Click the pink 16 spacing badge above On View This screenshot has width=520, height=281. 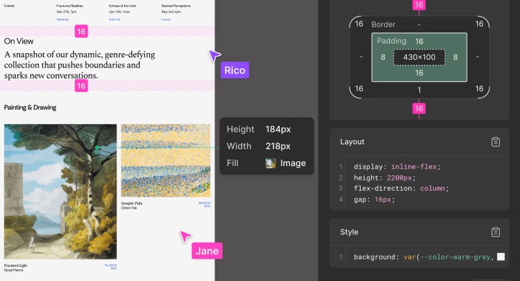click(x=81, y=31)
